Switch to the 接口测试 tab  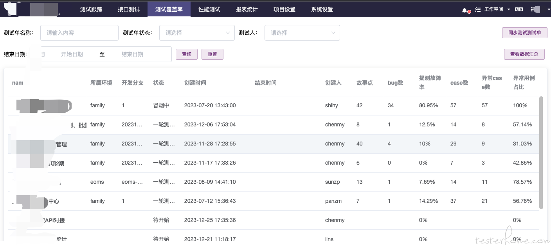click(129, 9)
